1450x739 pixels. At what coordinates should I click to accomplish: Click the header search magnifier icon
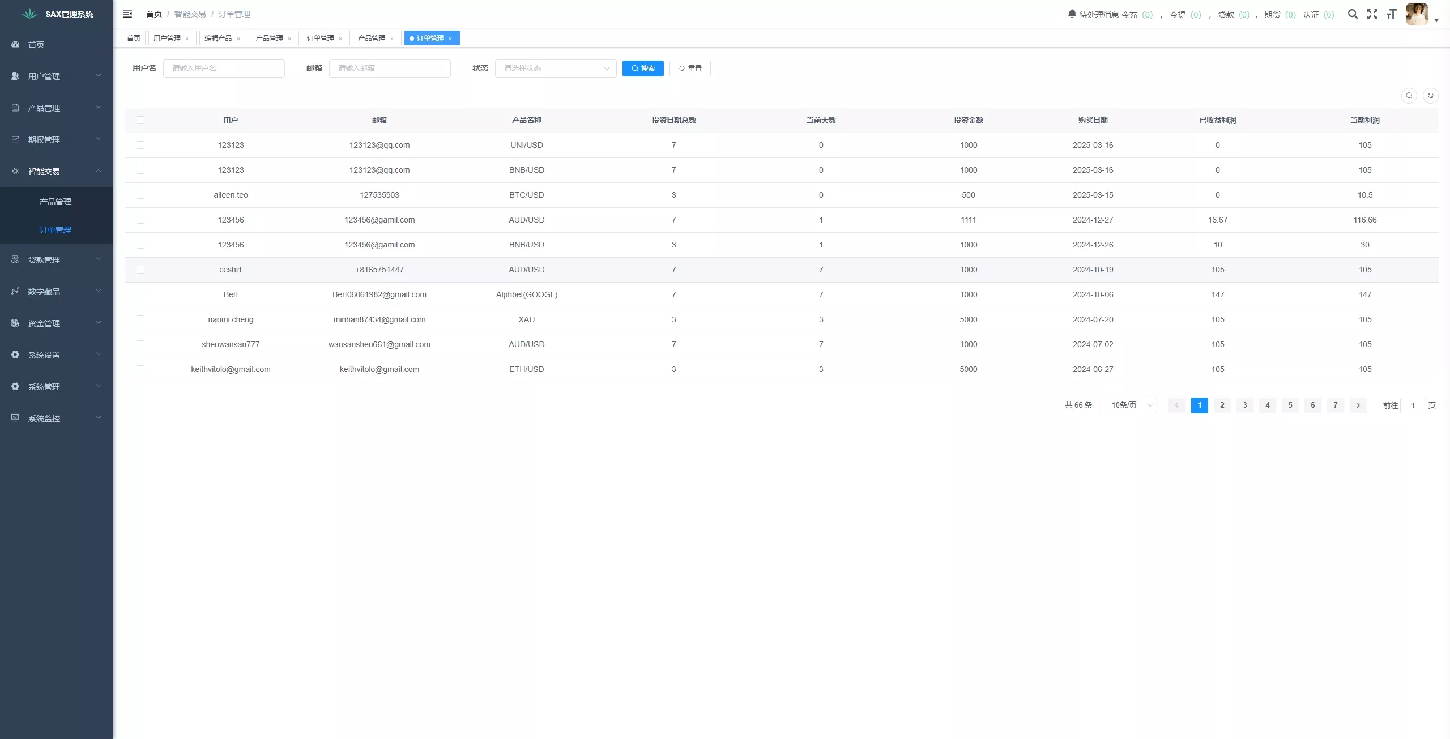point(1353,14)
